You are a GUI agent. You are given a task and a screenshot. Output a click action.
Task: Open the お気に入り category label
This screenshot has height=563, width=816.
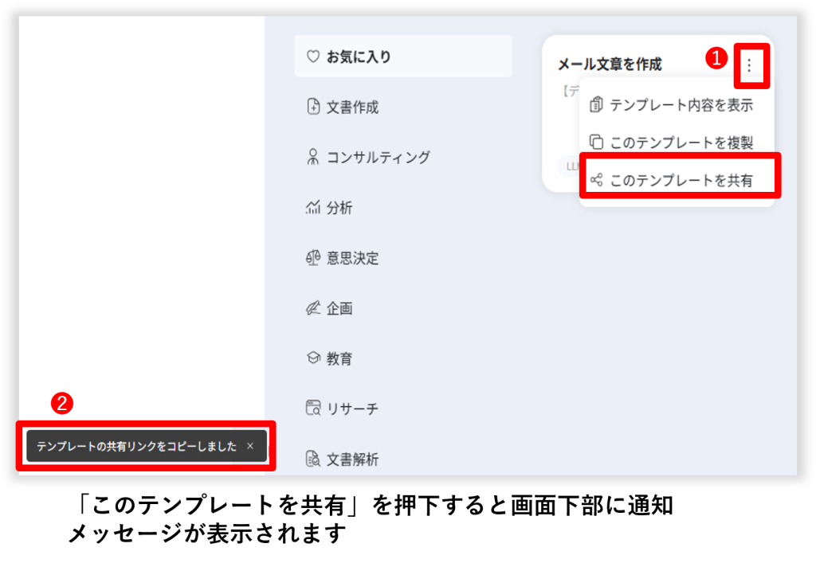[x=359, y=57]
